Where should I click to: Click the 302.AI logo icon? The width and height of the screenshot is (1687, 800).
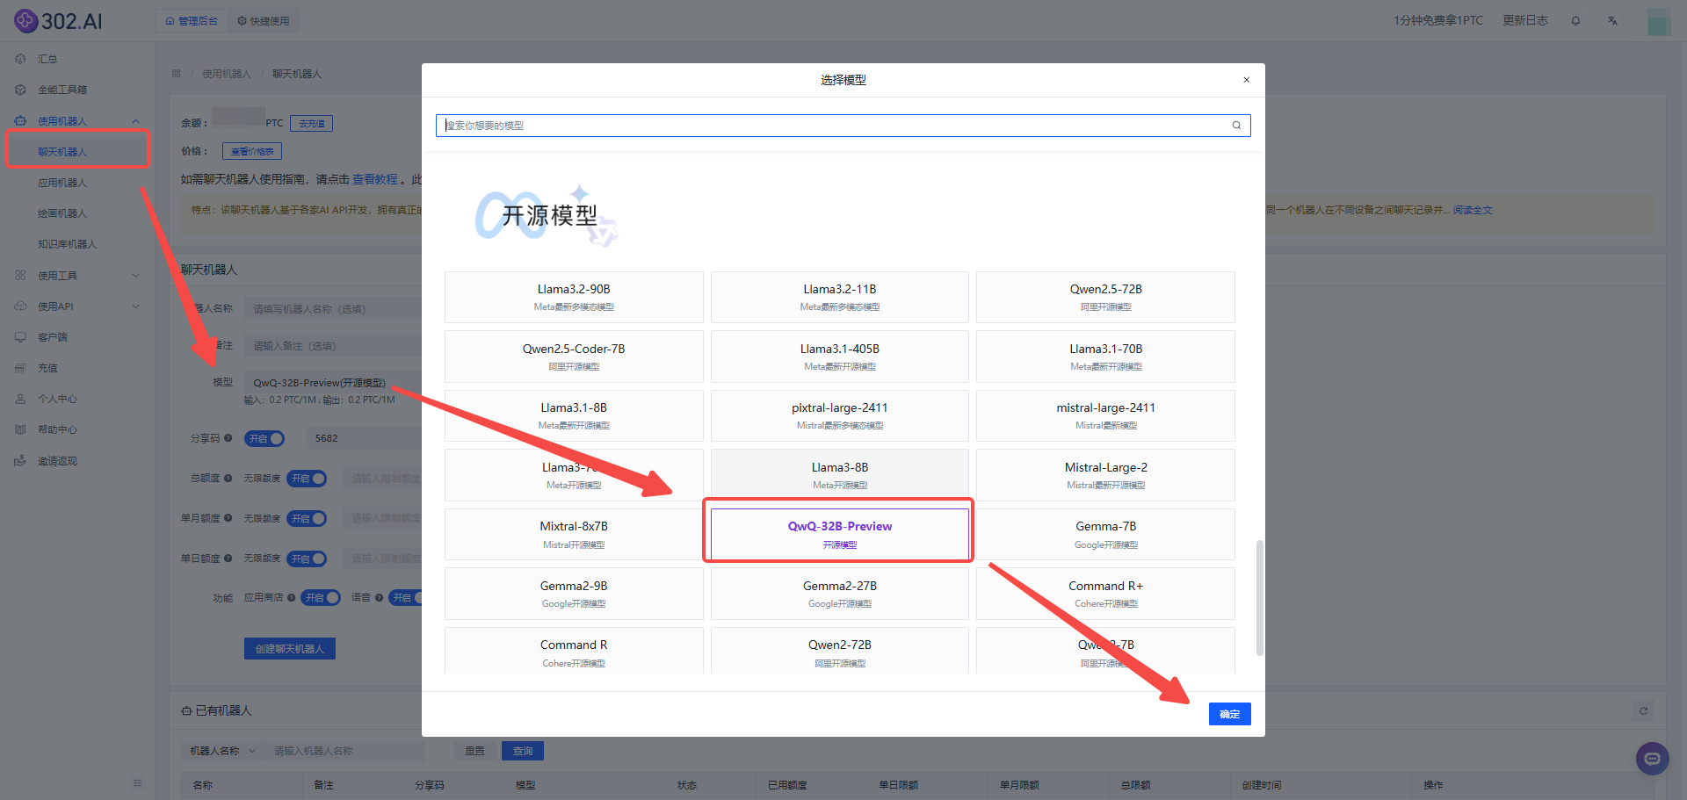coord(25,20)
